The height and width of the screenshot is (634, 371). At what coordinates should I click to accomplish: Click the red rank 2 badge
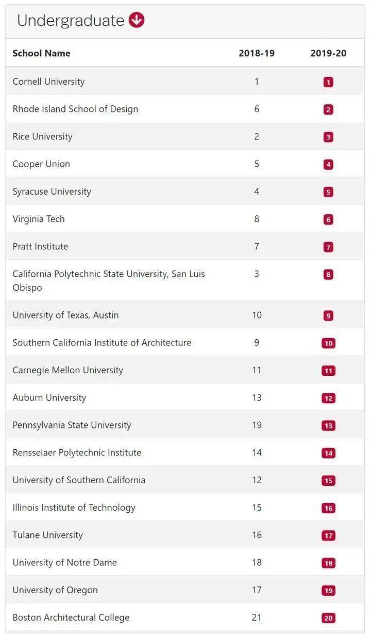pos(328,109)
